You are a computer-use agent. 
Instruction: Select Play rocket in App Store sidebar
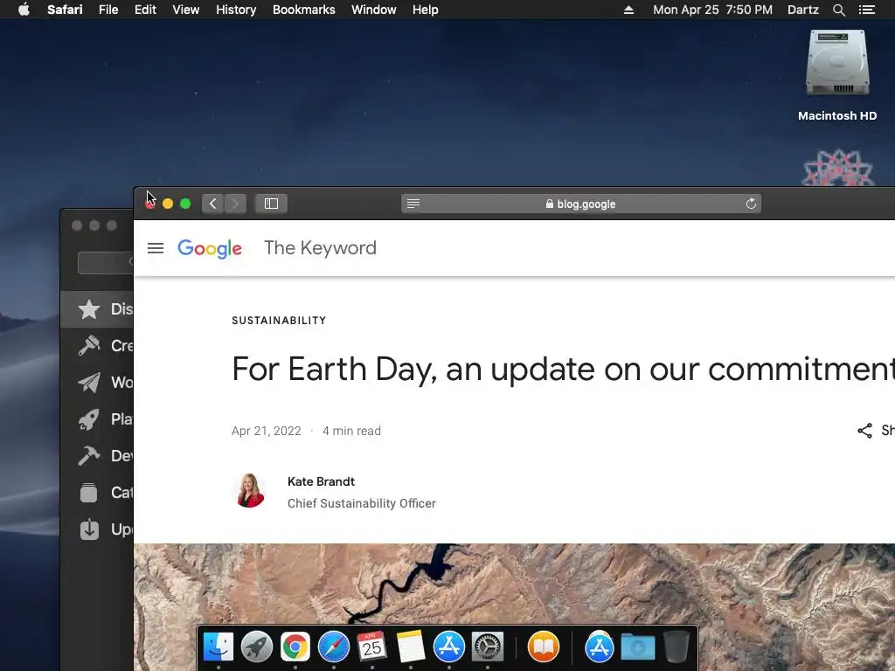89,419
